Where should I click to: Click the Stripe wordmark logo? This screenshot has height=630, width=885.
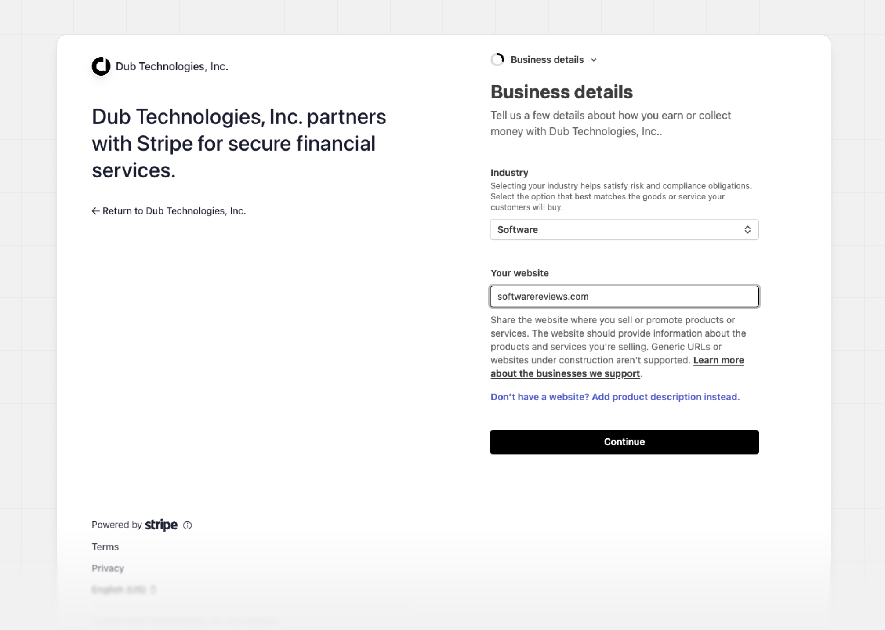(161, 525)
